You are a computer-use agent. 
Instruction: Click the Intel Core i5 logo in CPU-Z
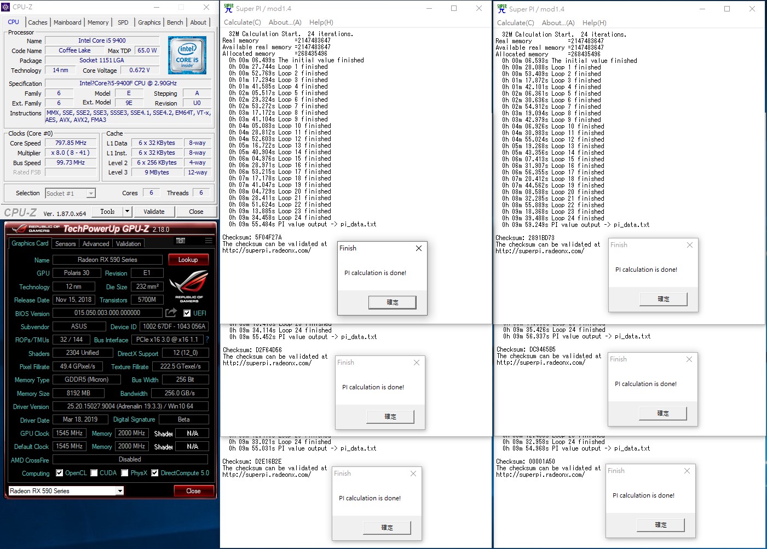[187, 55]
